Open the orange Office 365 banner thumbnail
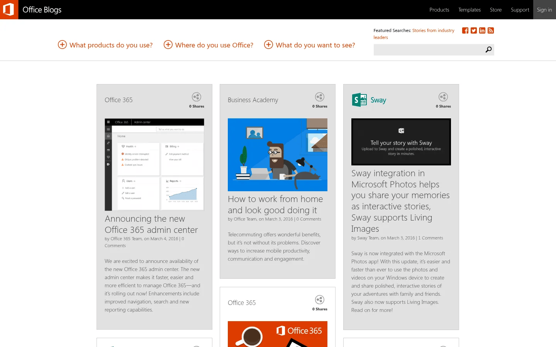 (278, 334)
